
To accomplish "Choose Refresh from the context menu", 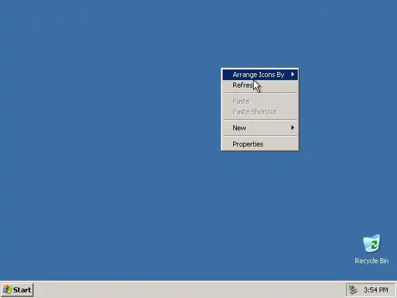I will pyautogui.click(x=260, y=85).
